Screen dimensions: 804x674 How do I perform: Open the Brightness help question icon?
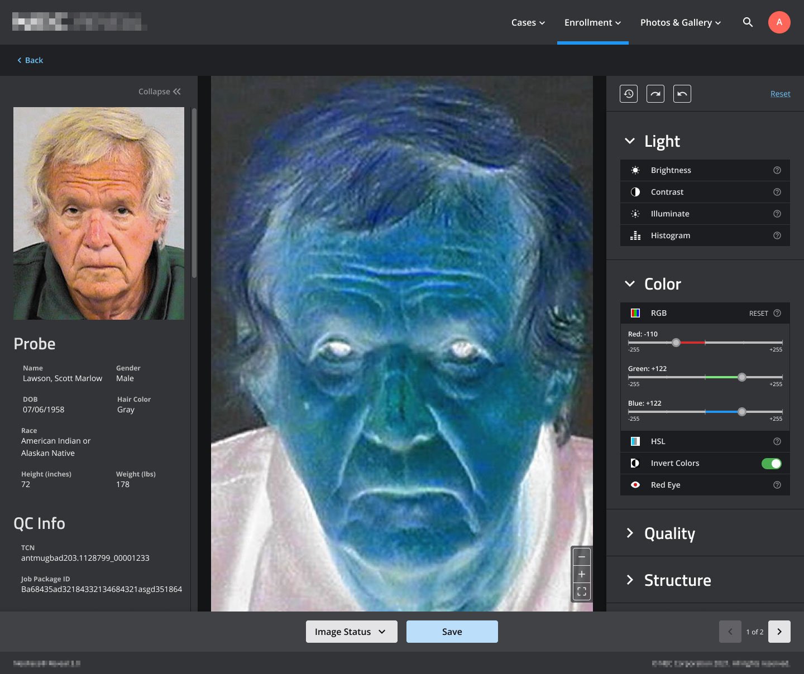click(x=777, y=170)
